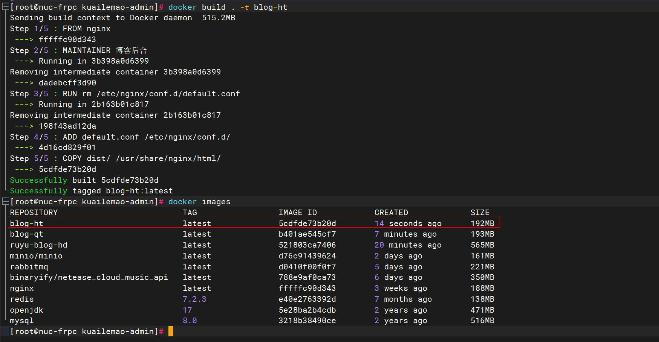This screenshot has height=342, width=659.
Task: Click '3 weeks ago' created value
Action: coord(401,288)
